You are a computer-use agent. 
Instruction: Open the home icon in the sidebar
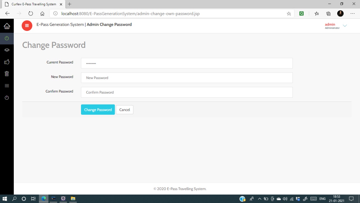click(x=7, y=26)
